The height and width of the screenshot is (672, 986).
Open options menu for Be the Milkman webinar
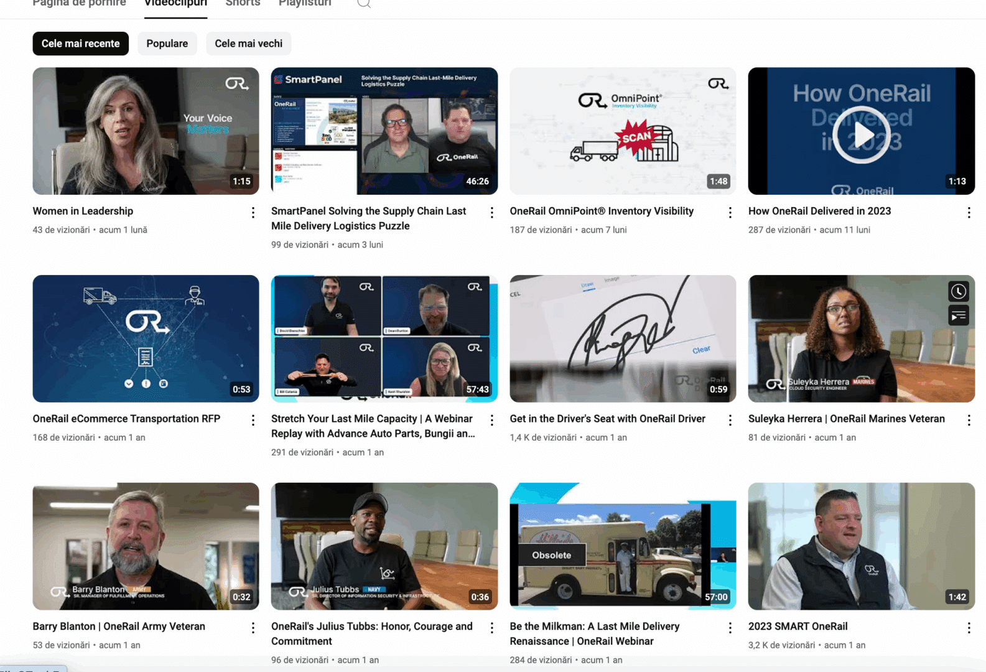point(730,628)
